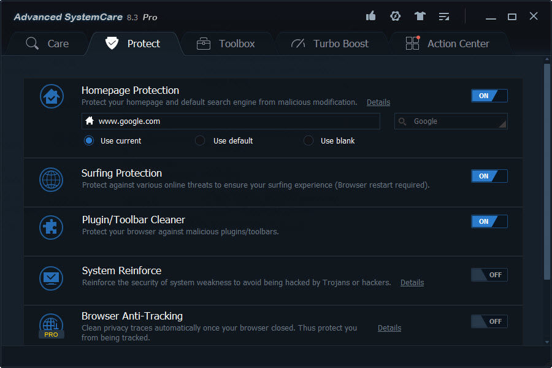The height and width of the screenshot is (368, 552).
Task: Open the Action Center tab
Action: pos(449,44)
